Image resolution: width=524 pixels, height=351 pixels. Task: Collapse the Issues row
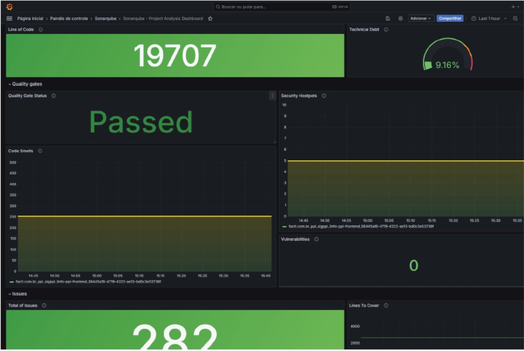[x=18, y=294]
